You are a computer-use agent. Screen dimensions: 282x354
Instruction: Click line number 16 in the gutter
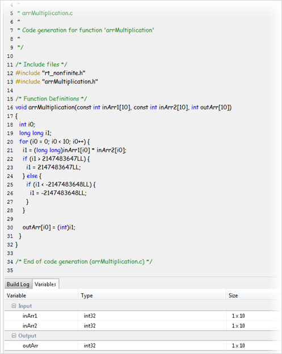coord(10,107)
